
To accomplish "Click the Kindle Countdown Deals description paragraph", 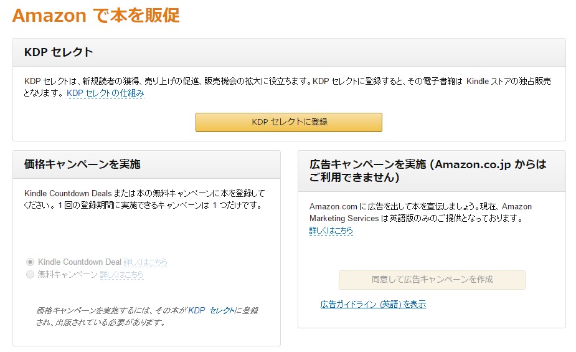I will coord(143,199).
